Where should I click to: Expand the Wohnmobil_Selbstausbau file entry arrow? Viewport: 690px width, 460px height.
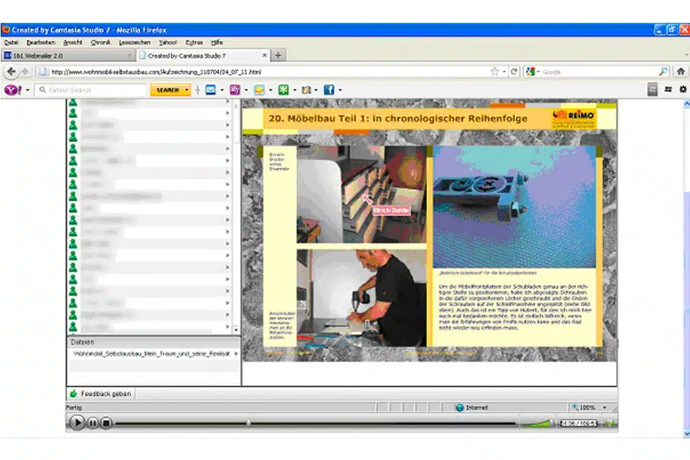click(236, 353)
